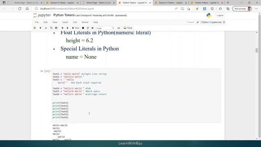Image resolution: width=261 pixels, height=147 pixels.
Task: Open the tab actions menu icon
Action: pos(4,3)
